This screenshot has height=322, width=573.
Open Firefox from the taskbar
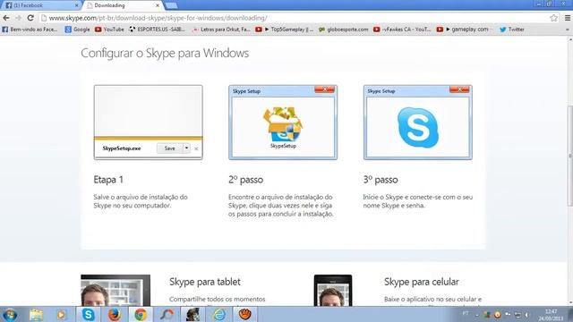point(115,315)
